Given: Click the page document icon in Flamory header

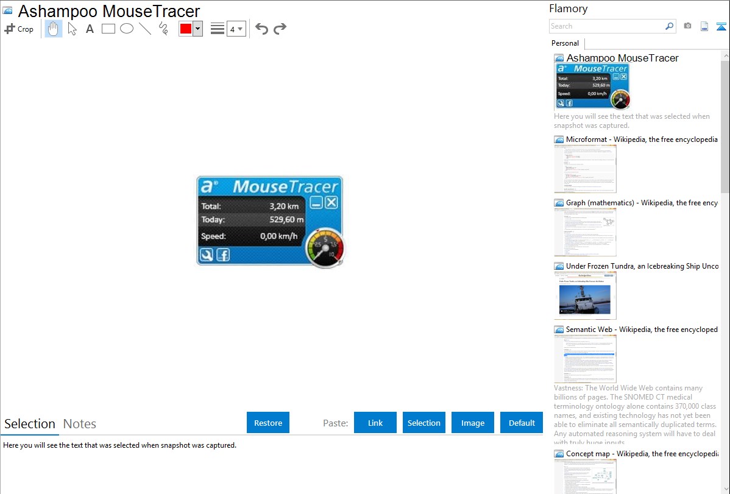Looking at the screenshot, I should (704, 26).
